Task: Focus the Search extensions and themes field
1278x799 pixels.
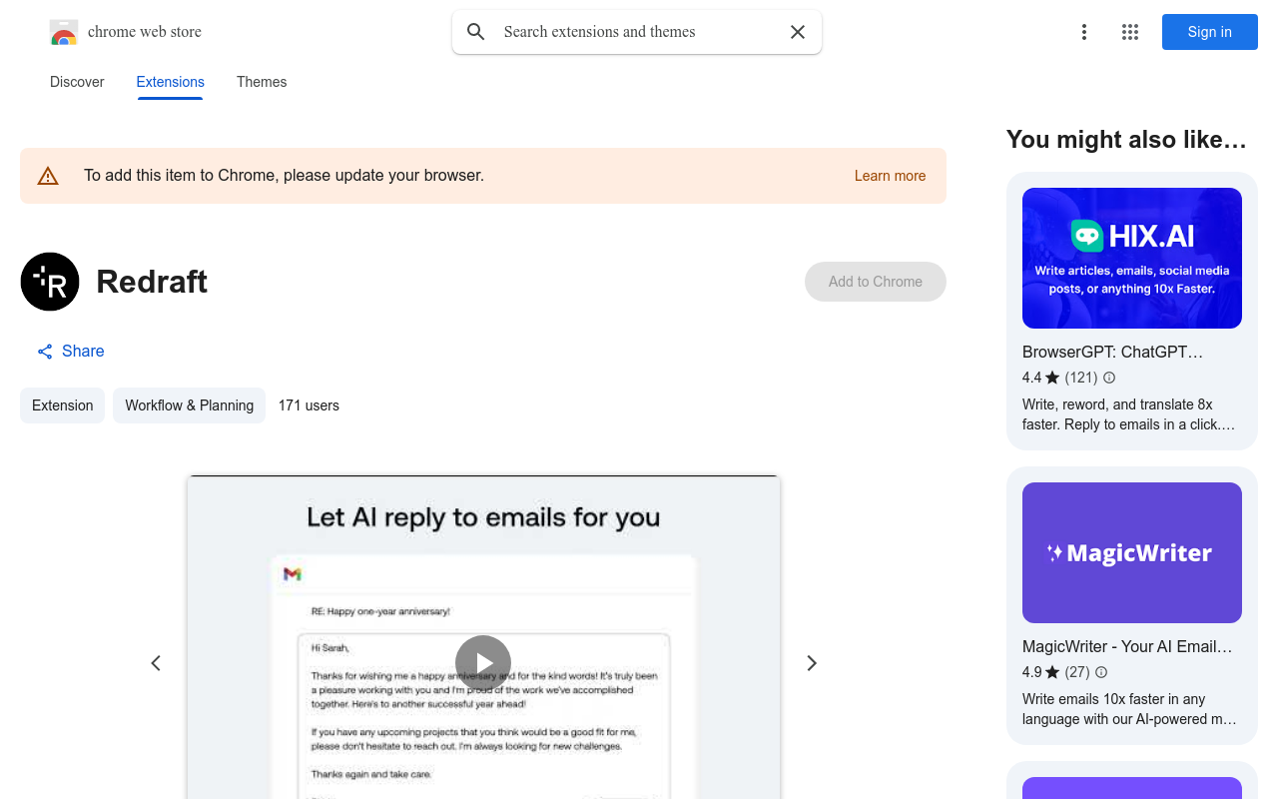Action: coord(639,32)
